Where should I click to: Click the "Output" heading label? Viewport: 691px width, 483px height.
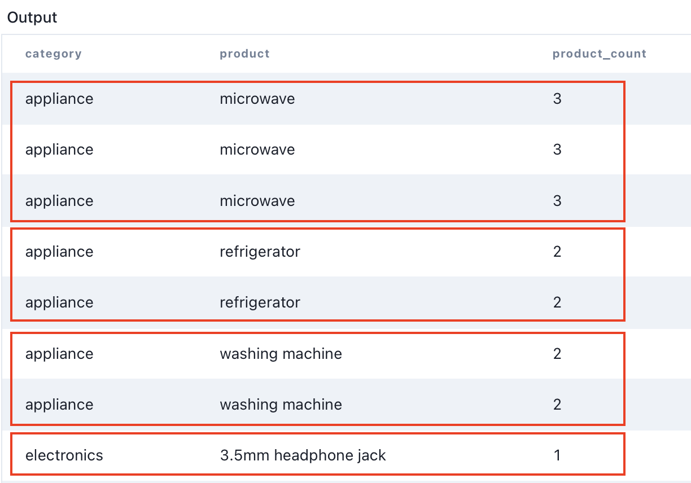tap(32, 17)
